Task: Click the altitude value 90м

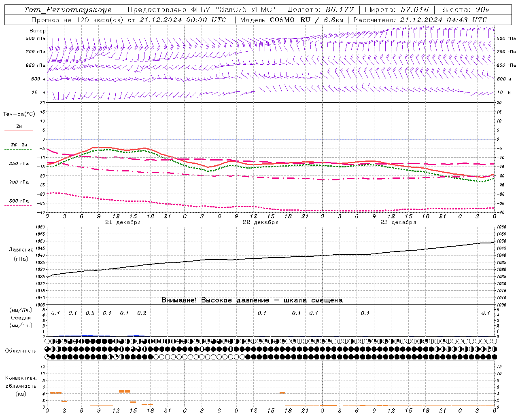Action: pyautogui.click(x=482, y=10)
